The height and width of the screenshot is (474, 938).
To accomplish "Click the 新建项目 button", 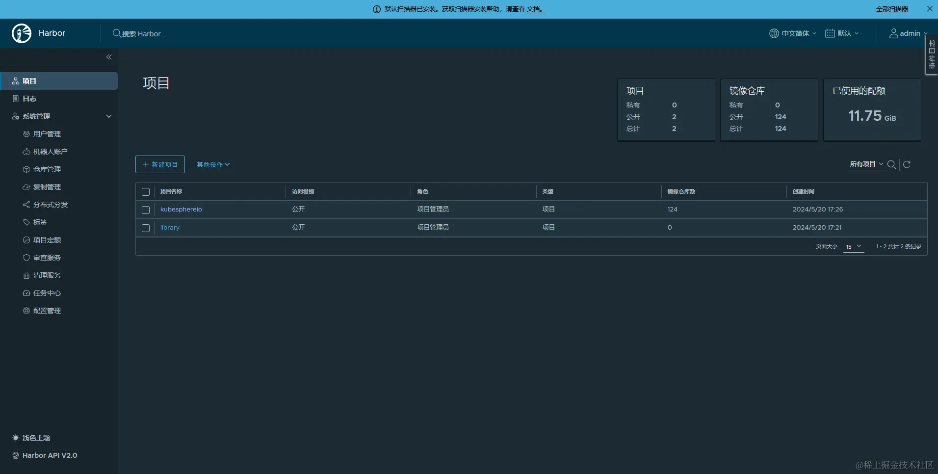I will (x=160, y=164).
